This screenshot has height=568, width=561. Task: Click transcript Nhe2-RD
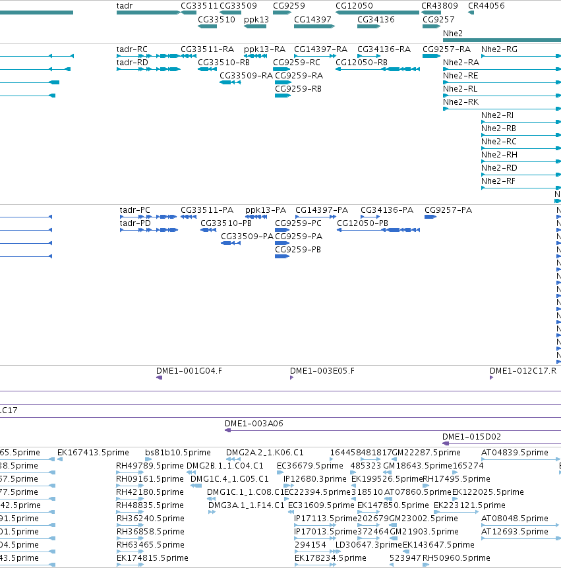pyautogui.click(x=499, y=168)
